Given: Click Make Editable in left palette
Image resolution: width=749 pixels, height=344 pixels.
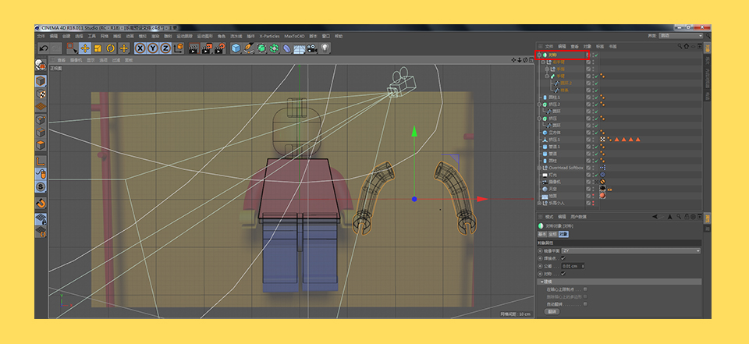Looking at the screenshot, I should tap(41, 65).
